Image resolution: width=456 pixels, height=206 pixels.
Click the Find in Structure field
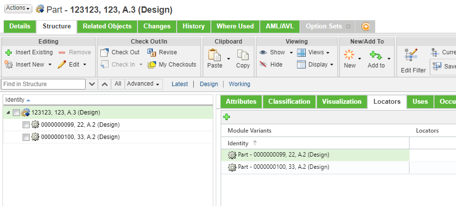(x=44, y=84)
